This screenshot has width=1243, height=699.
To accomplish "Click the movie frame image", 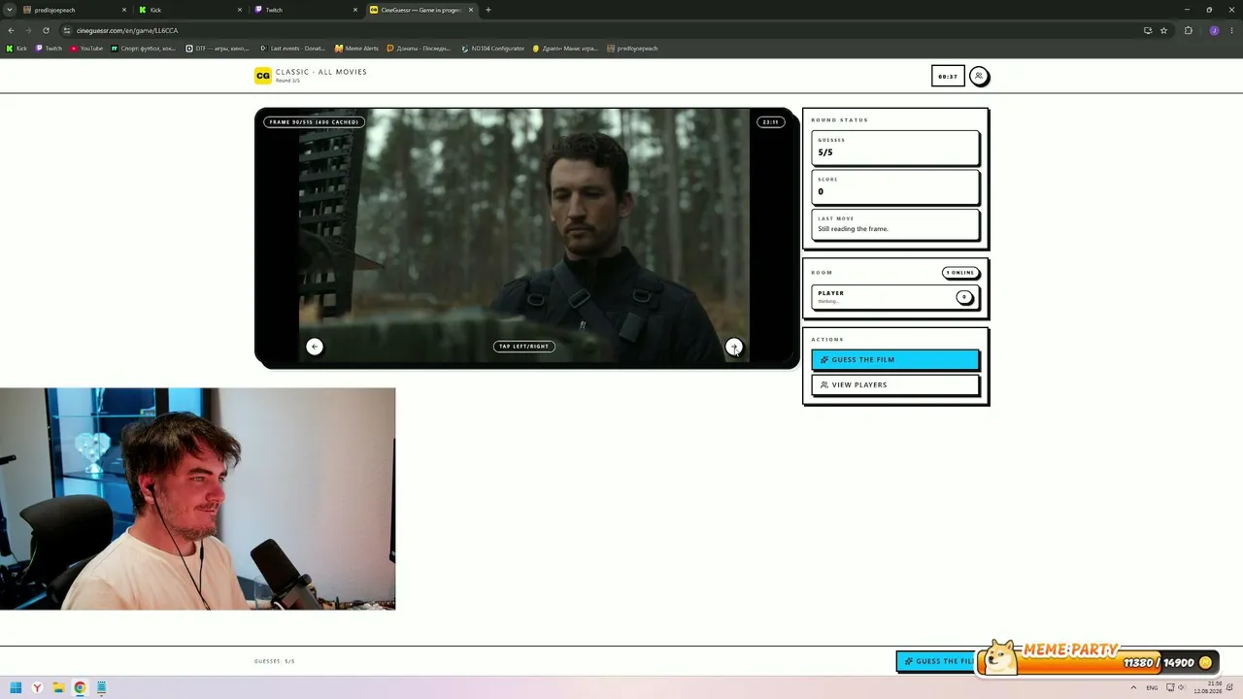I will (524, 236).
